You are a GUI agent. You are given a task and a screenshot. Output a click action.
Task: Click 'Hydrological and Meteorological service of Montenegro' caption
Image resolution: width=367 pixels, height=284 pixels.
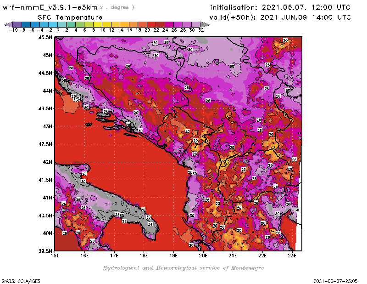(183, 267)
